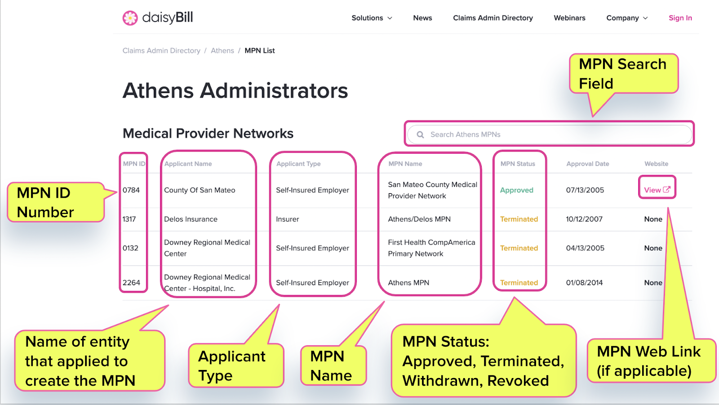
Task: Click Self-Insured Employer in County Of San Mateo row
Action: (312, 190)
